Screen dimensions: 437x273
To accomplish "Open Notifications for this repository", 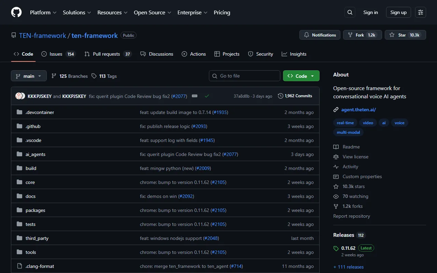I will coord(320,35).
